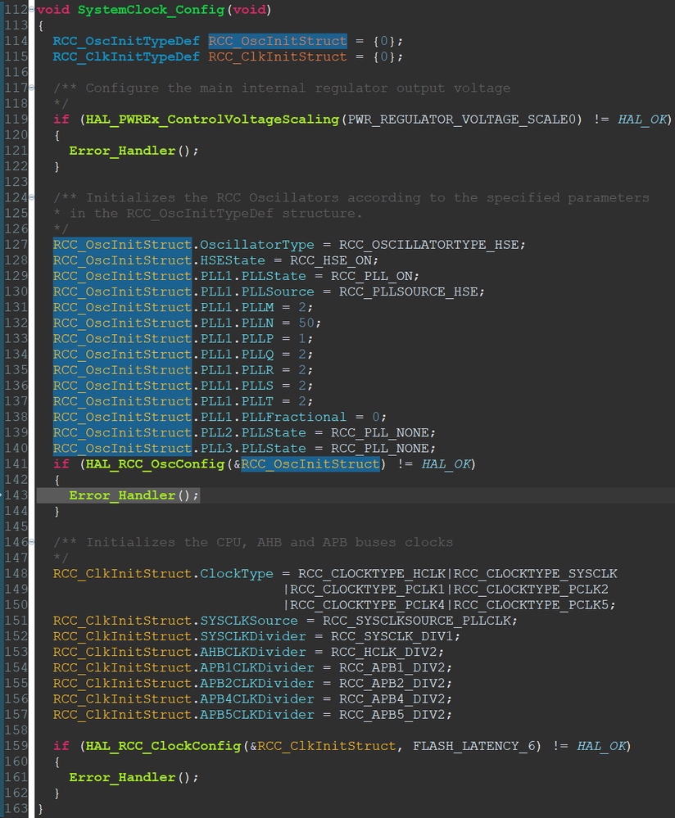Click SYSCLKSource member on line 151
This screenshot has height=818, width=675.
point(249,621)
